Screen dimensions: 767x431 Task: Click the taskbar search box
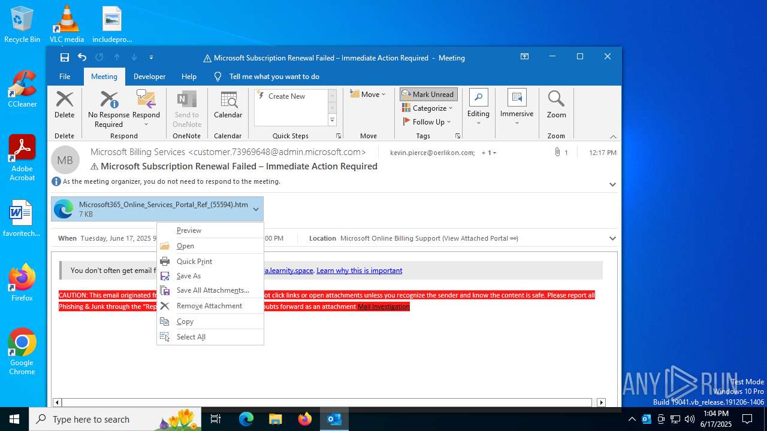(116, 419)
